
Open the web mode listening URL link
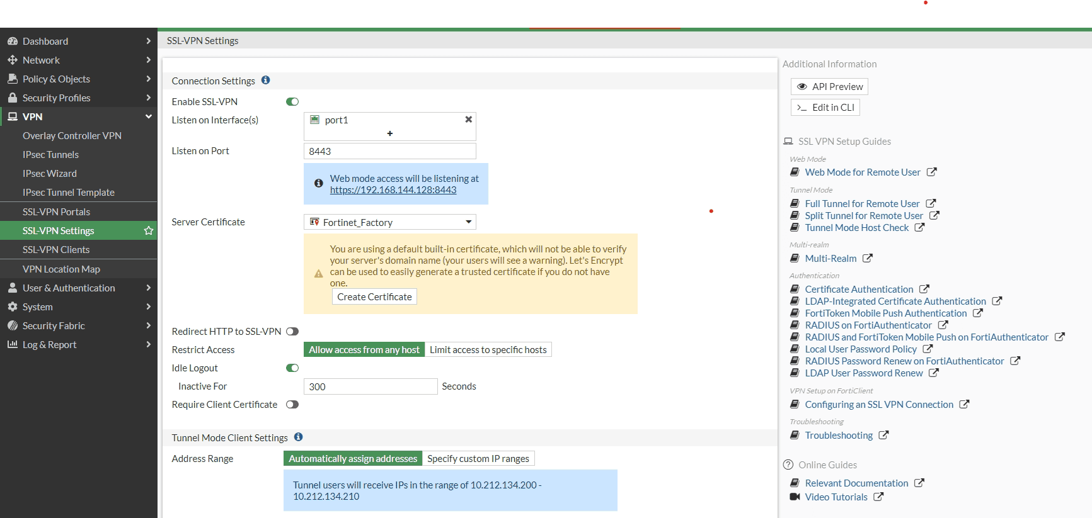pyautogui.click(x=393, y=189)
